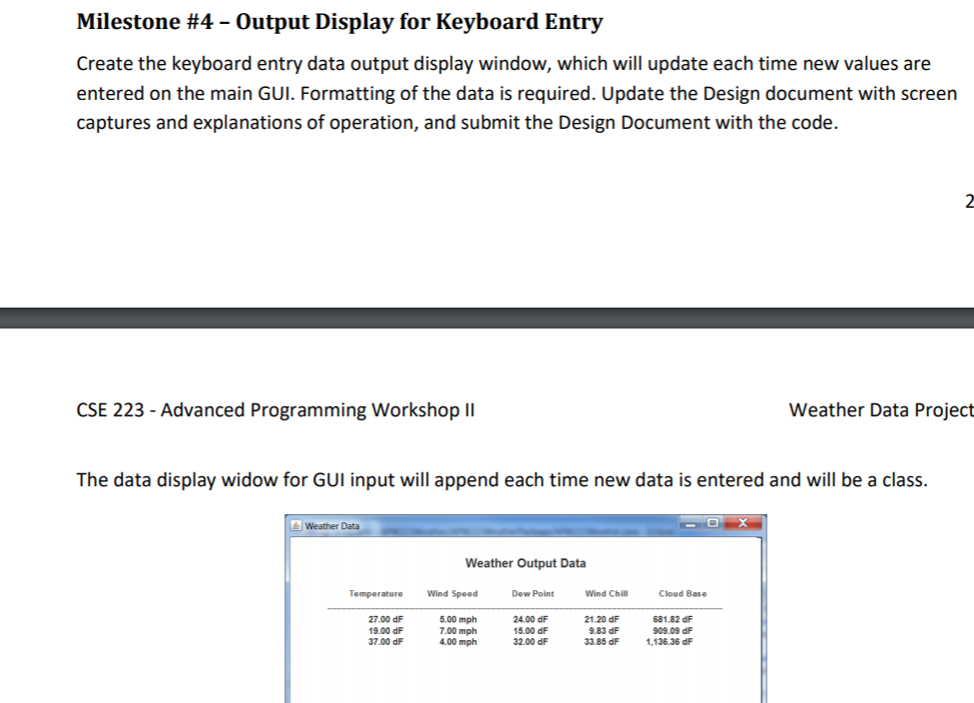Click the Weather Output Data heading
The width and height of the screenshot is (974, 703).
pyautogui.click(x=526, y=562)
